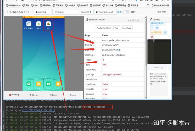Open the 在线购彩 bookmark
The width and height of the screenshot is (195, 131).
(95, 5)
